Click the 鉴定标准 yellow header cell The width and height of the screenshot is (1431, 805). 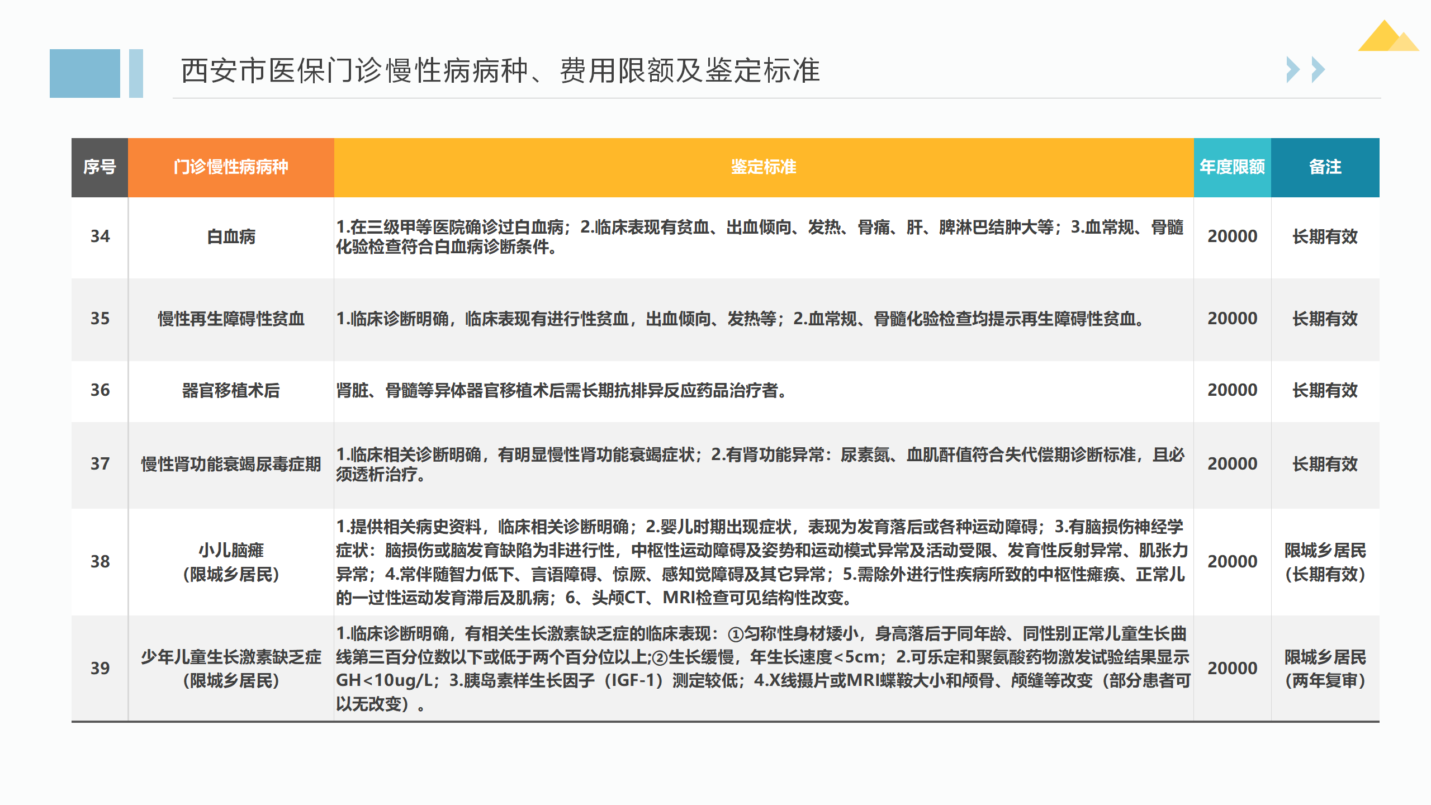[x=763, y=167]
